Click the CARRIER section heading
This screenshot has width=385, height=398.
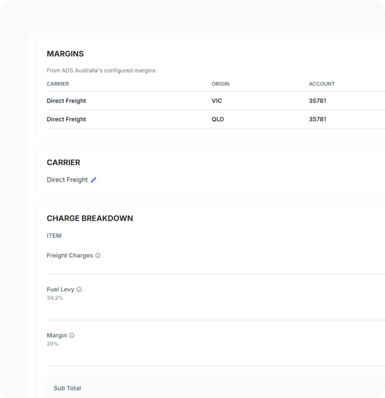point(64,163)
